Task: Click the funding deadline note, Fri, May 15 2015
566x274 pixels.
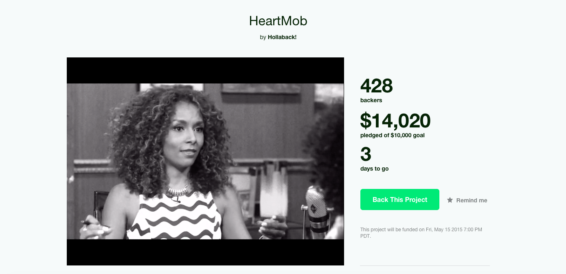Action: 421,232
